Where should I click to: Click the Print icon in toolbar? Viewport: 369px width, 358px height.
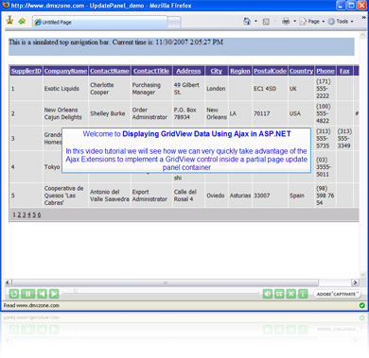click(286, 21)
